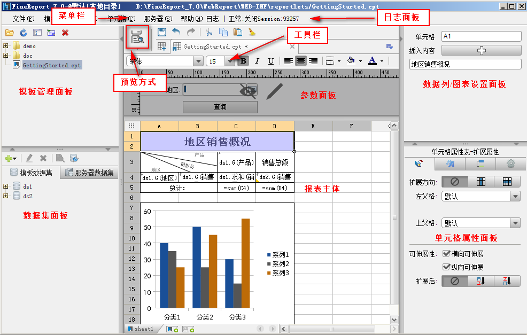527x335 pixels.
Task: Toggle bold text formatting
Action: tap(243, 61)
